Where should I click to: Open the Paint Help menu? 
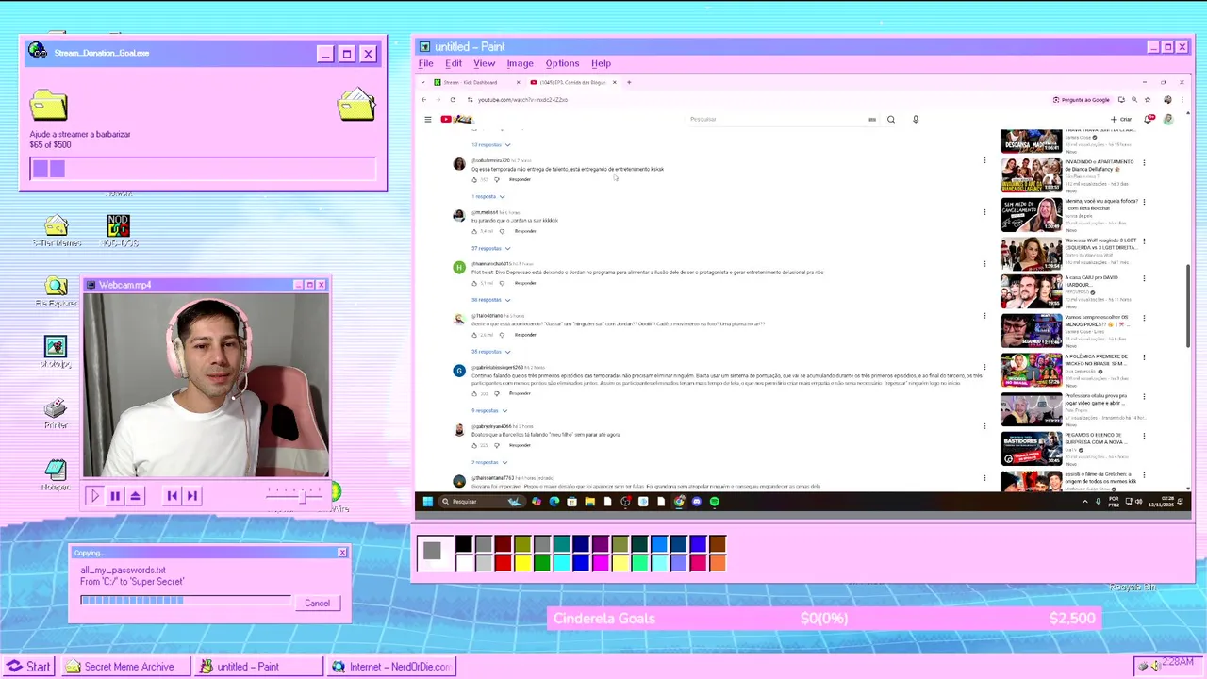click(x=601, y=63)
